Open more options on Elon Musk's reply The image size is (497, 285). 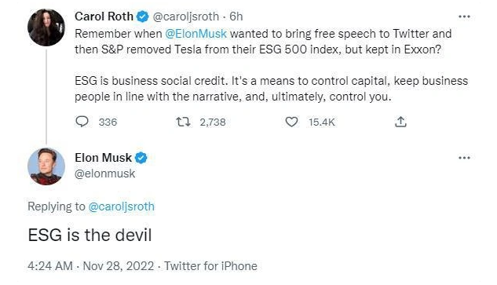(464, 158)
